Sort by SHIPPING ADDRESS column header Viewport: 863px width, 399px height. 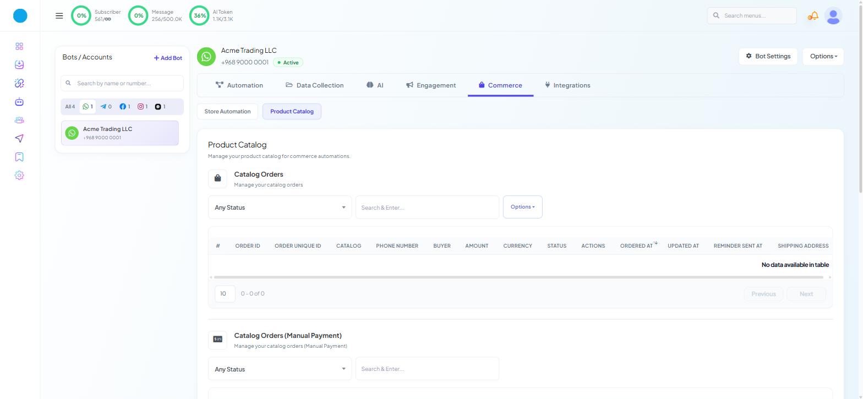[803, 246]
